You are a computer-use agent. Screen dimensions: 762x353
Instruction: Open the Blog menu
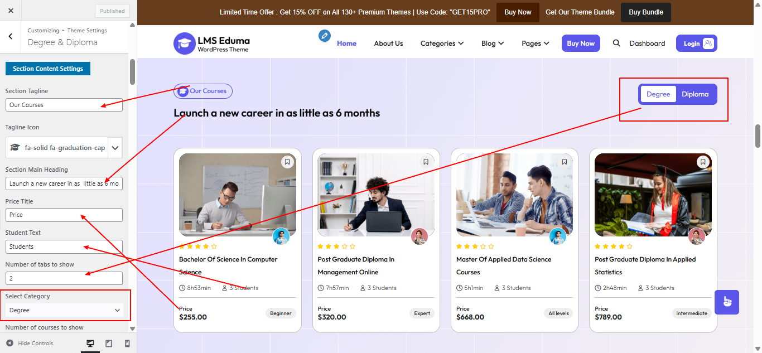(491, 43)
